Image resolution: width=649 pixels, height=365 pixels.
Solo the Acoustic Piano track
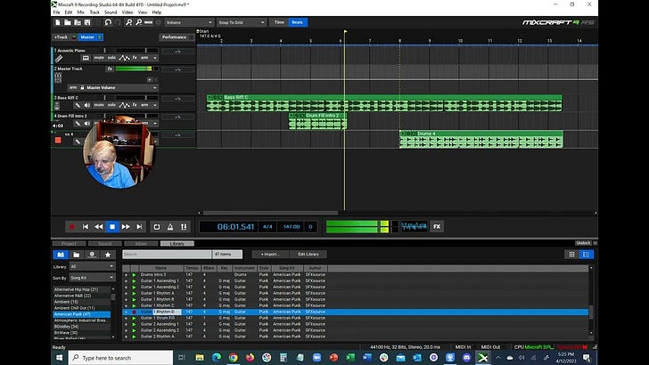(x=111, y=58)
